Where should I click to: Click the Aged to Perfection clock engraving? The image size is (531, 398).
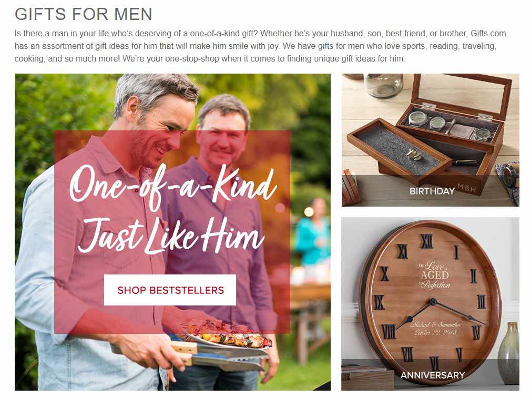[434, 275]
